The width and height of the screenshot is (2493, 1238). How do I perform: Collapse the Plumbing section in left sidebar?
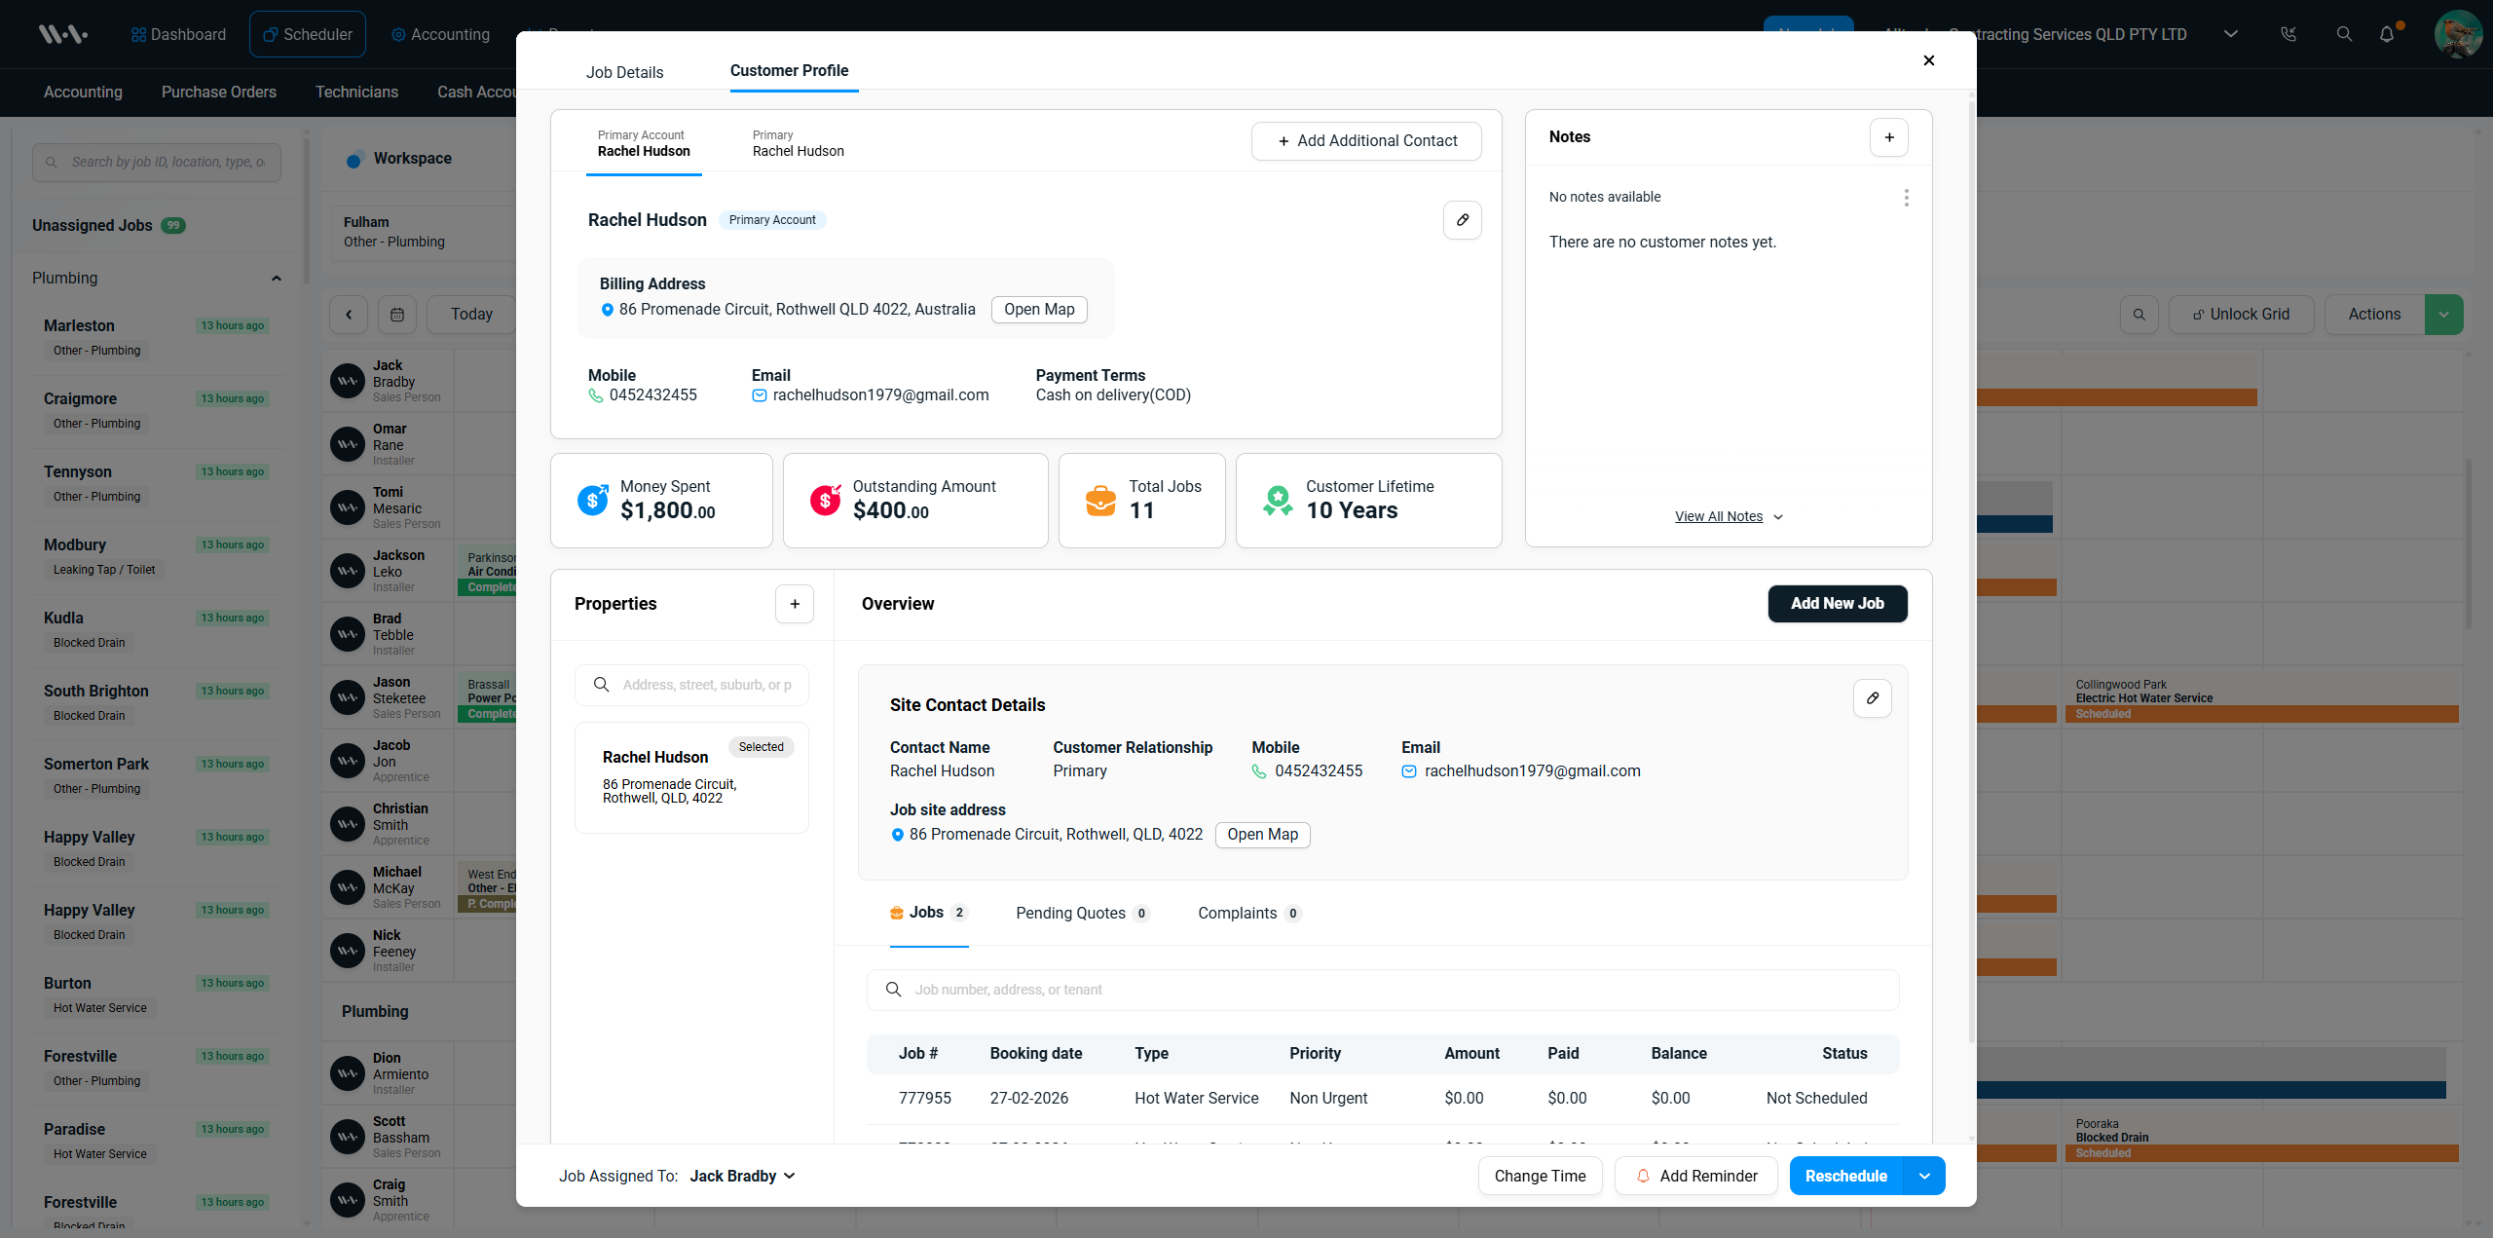277,278
